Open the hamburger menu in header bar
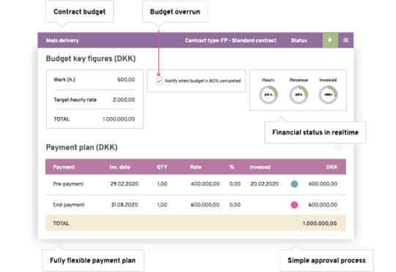 [345, 40]
